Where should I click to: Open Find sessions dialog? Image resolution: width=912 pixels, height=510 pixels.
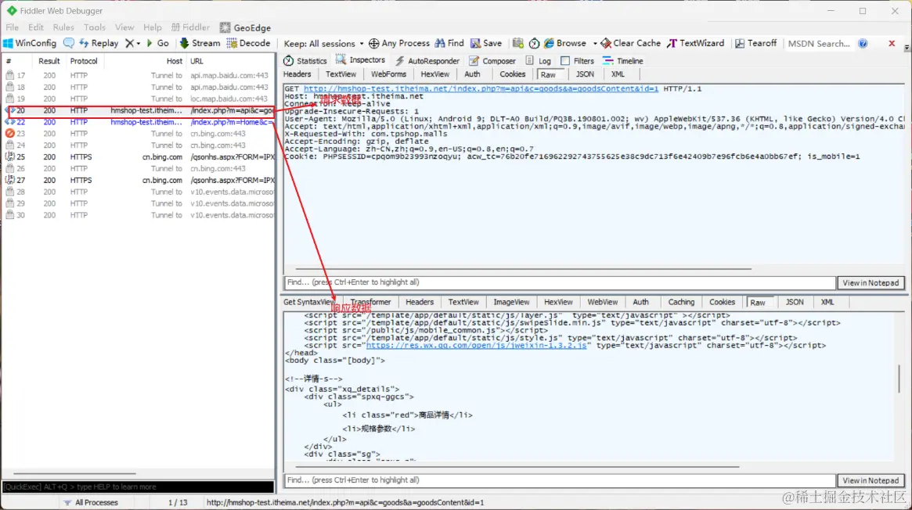[449, 43]
